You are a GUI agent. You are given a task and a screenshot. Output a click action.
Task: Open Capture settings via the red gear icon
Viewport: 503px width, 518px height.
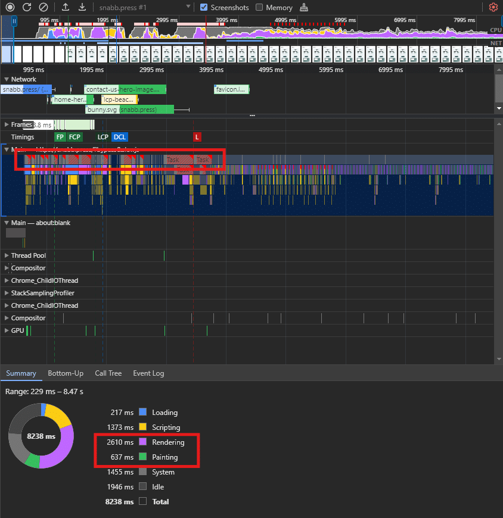click(x=493, y=8)
